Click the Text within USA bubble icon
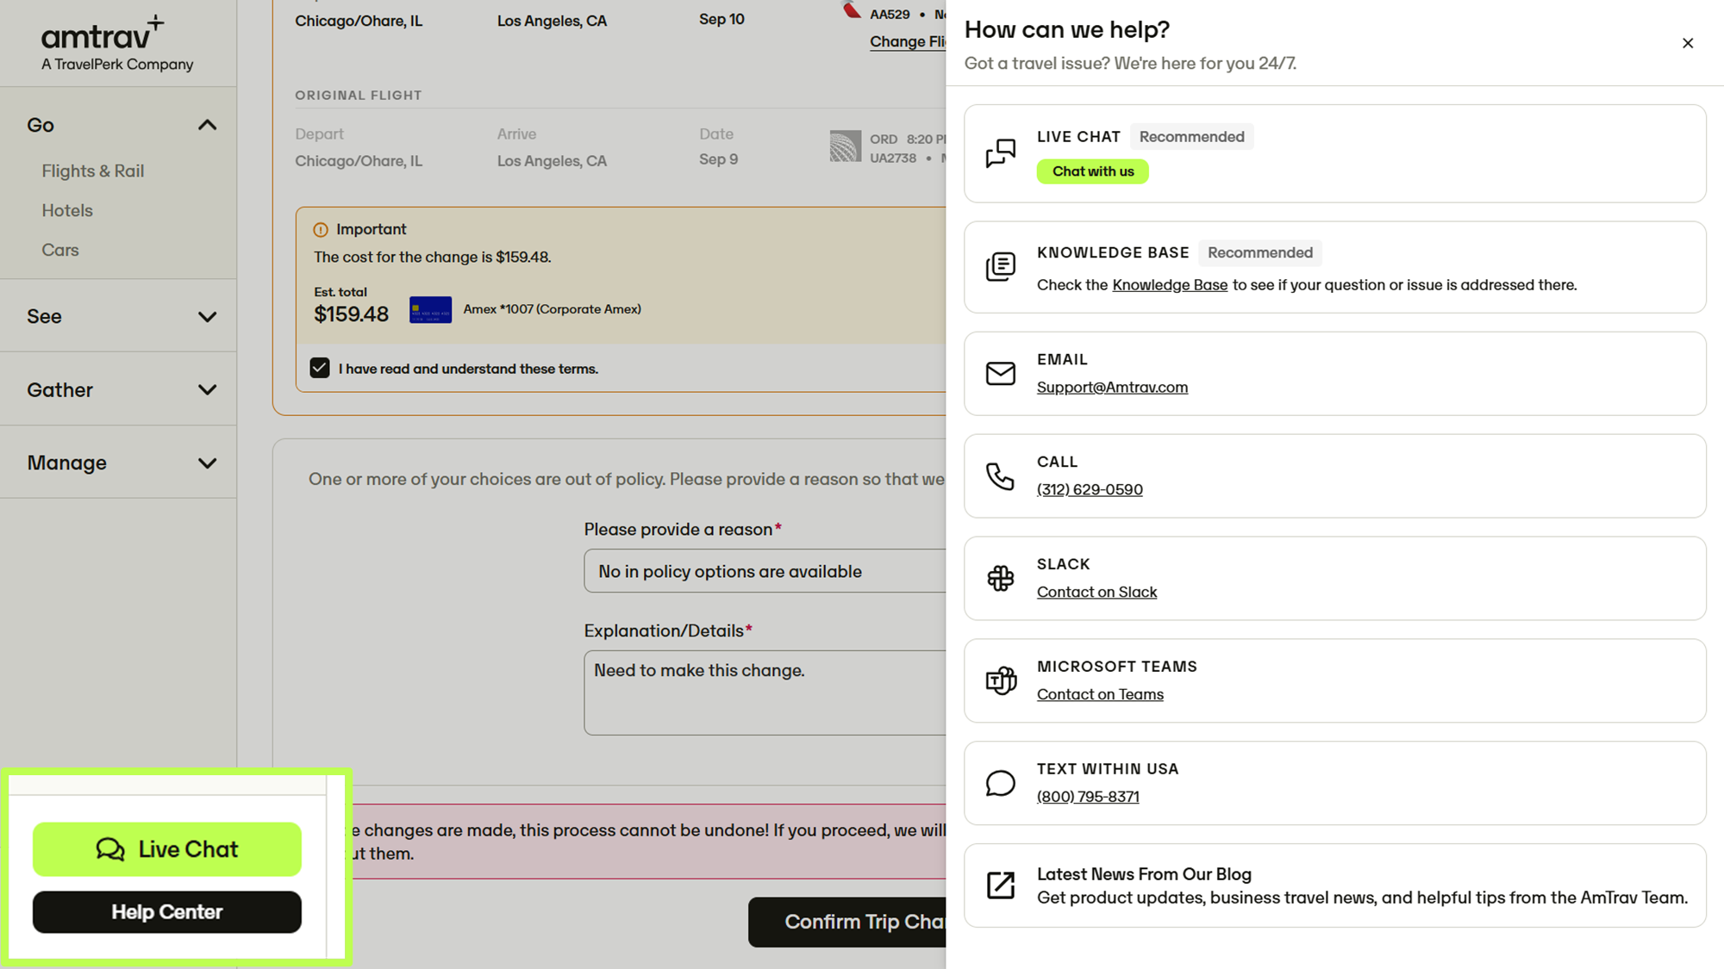1724x969 pixels. pyautogui.click(x=1000, y=783)
